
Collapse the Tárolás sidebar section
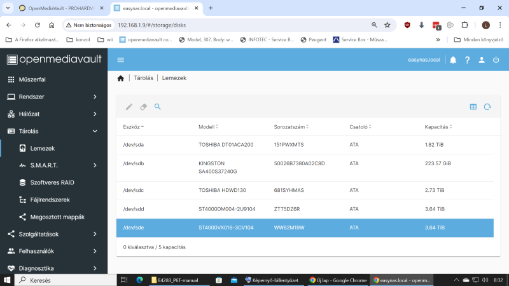click(x=53, y=131)
